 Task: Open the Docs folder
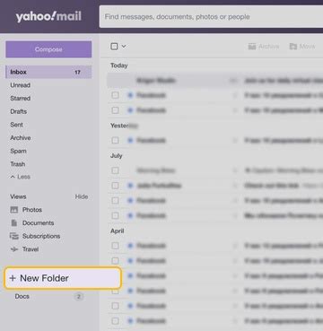(22, 296)
